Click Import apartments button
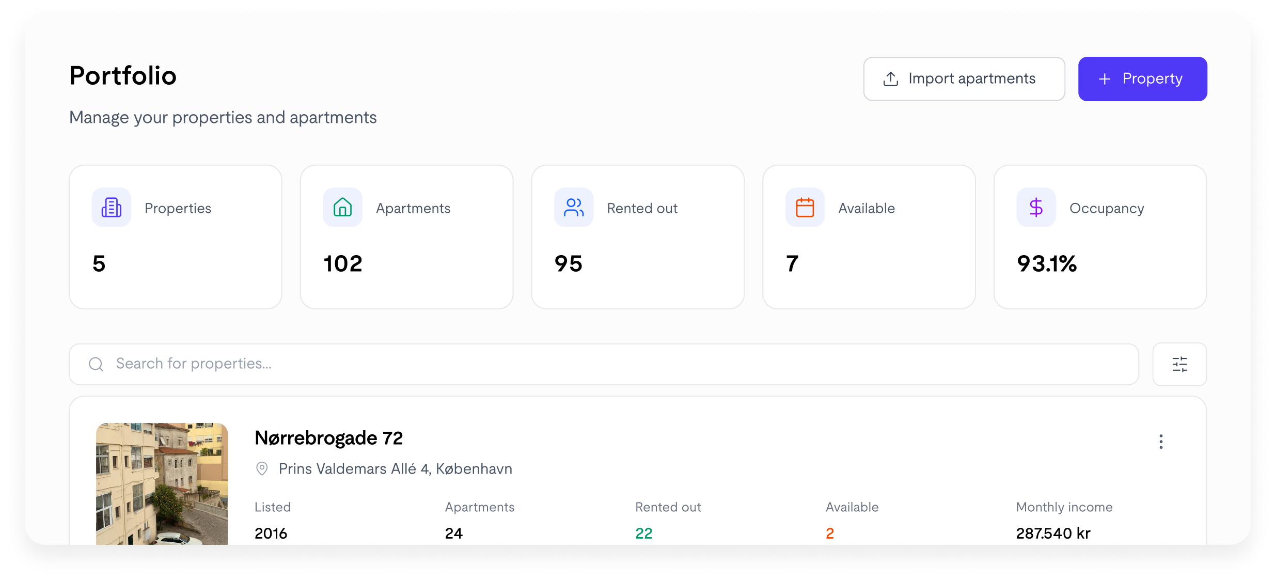Viewport: 1275px width, 581px height. (x=964, y=79)
